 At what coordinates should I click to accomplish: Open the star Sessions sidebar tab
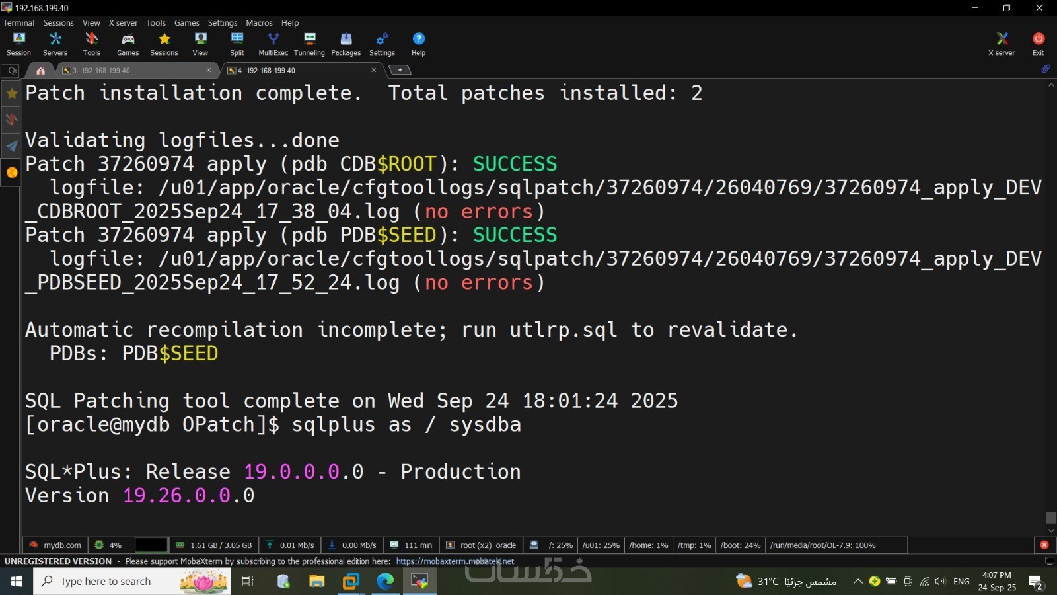click(11, 94)
